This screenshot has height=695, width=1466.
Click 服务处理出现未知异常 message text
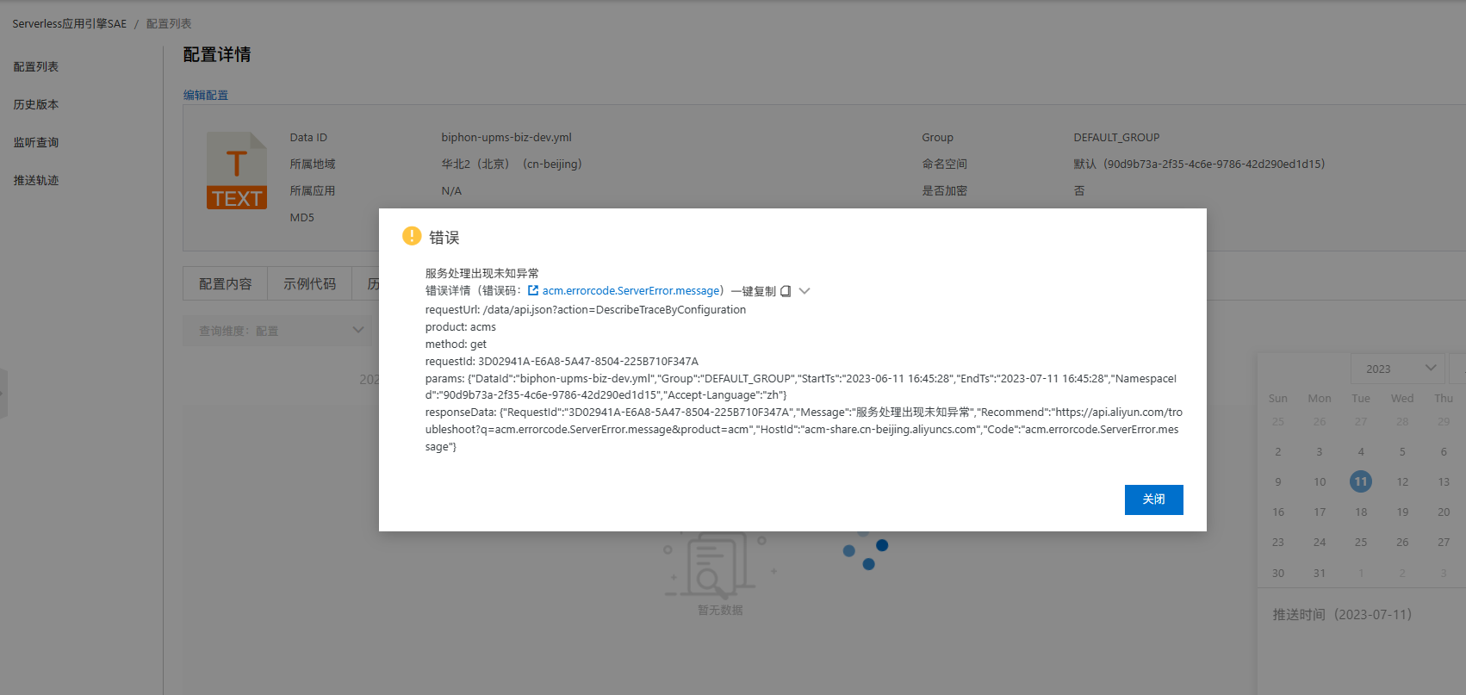[x=481, y=273]
